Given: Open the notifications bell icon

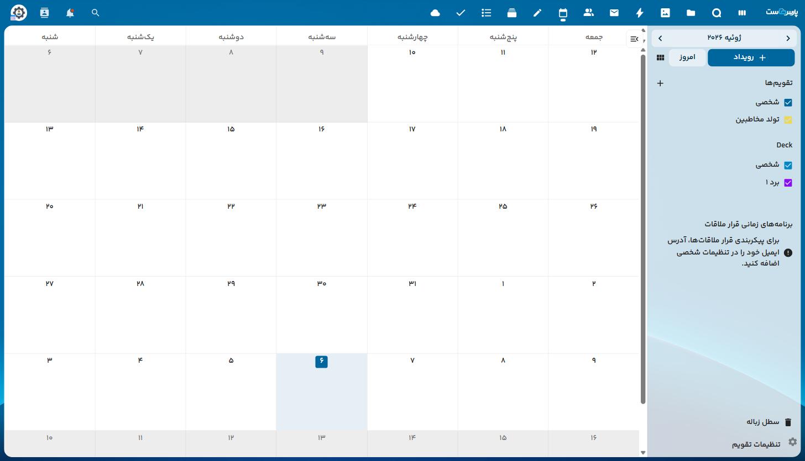Looking at the screenshot, I should [70, 13].
